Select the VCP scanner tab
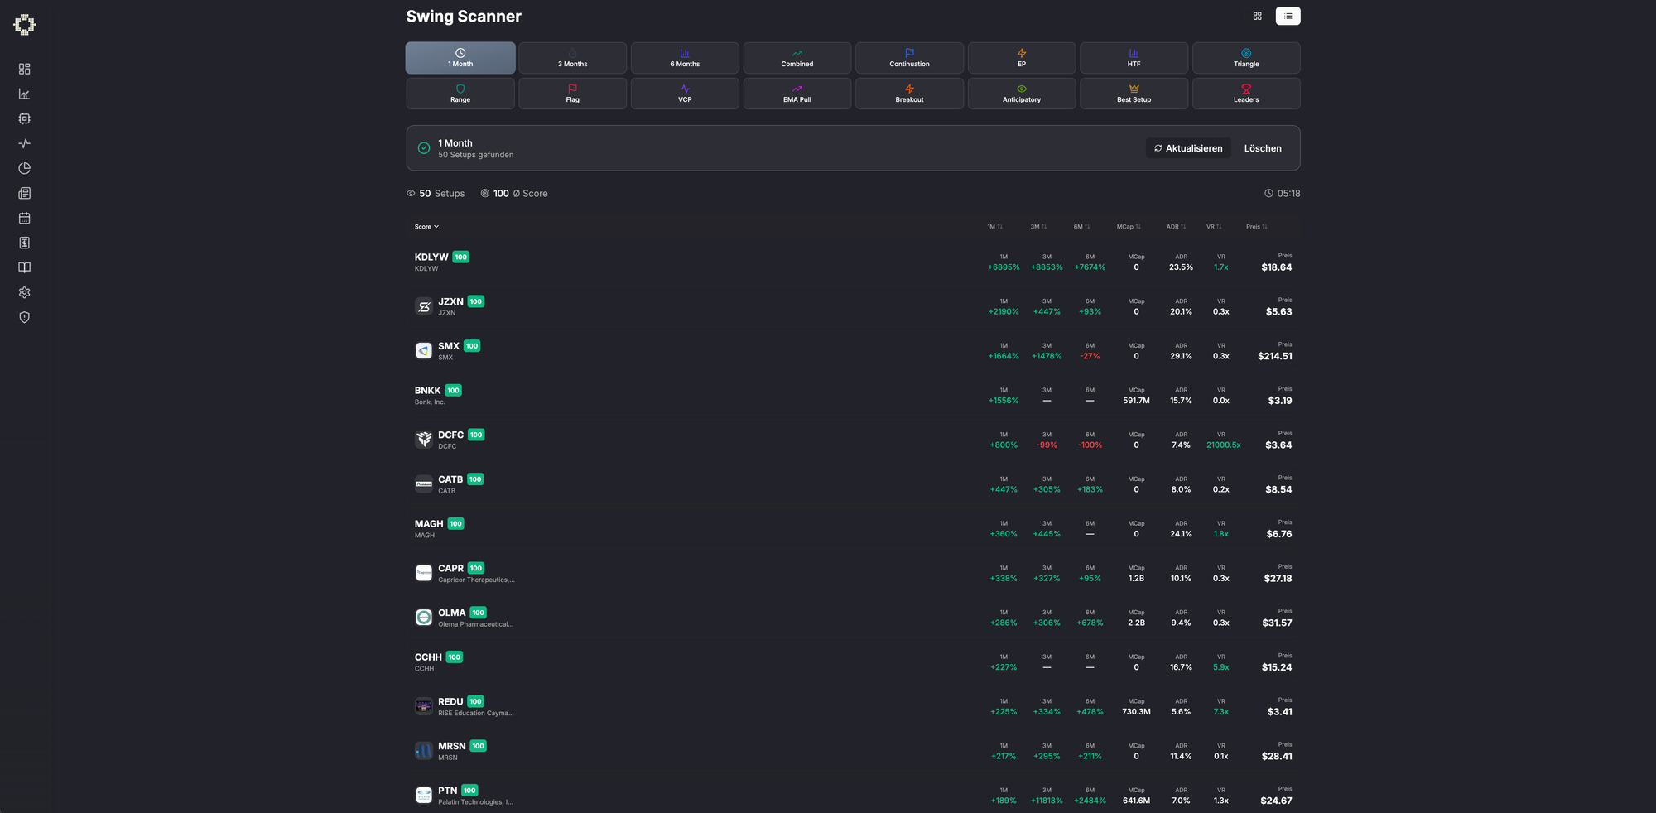Viewport: 1656px width, 813px height. pos(685,94)
